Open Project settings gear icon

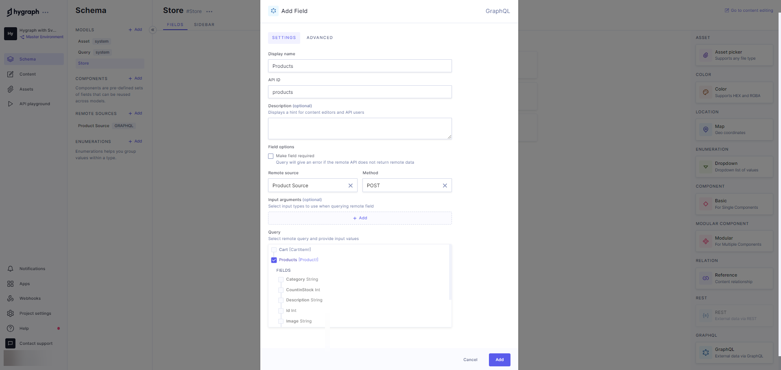point(11,314)
